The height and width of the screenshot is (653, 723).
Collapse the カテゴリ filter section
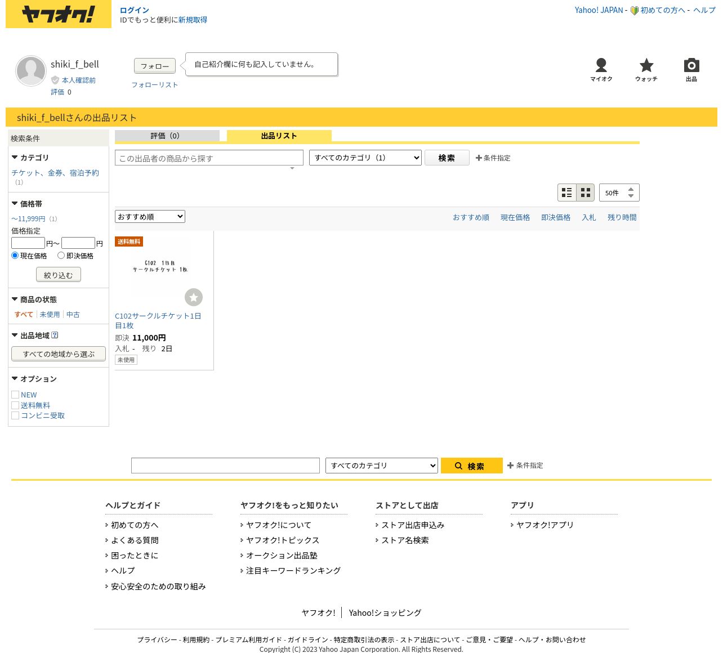(15, 158)
